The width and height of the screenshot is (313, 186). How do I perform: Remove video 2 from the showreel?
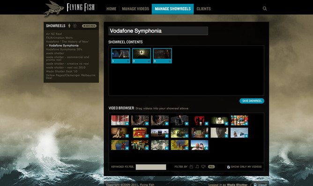click(x=149, y=61)
